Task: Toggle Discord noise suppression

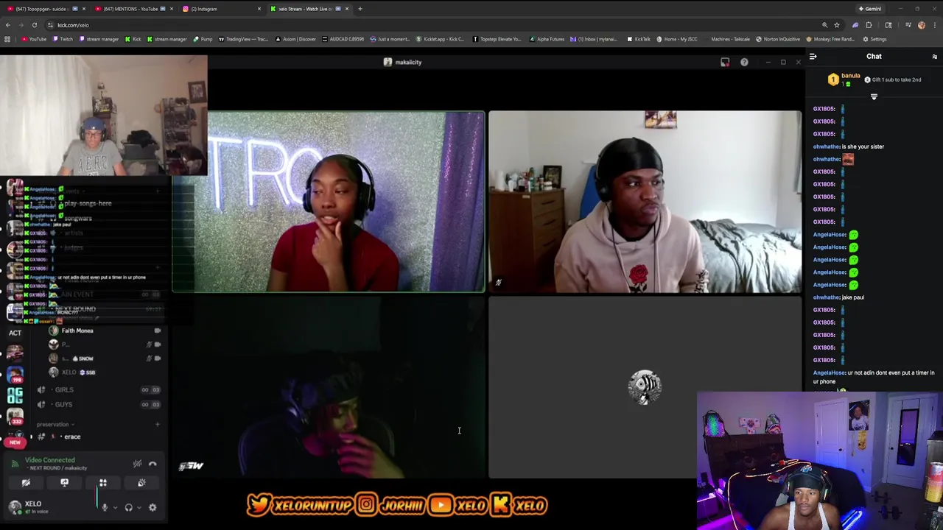Action: click(x=137, y=464)
